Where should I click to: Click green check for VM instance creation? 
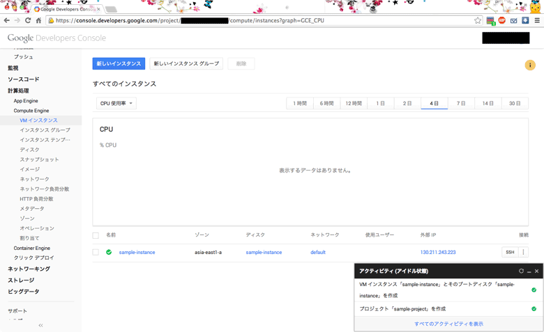[x=534, y=290]
